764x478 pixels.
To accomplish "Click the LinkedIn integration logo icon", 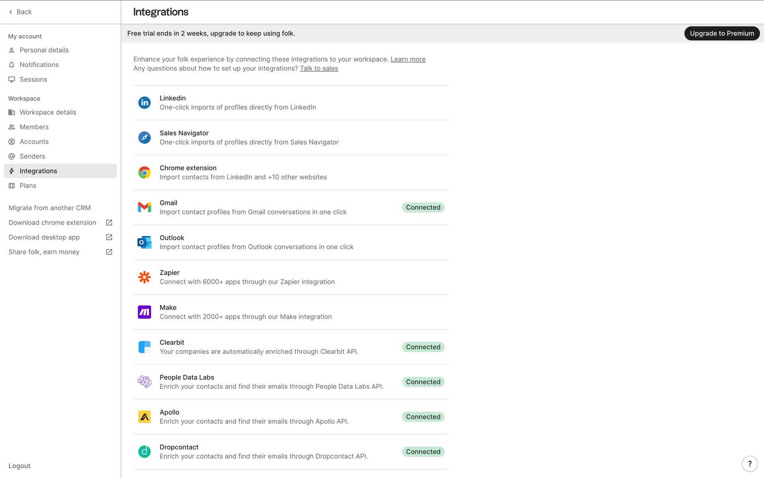I will tap(144, 103).
